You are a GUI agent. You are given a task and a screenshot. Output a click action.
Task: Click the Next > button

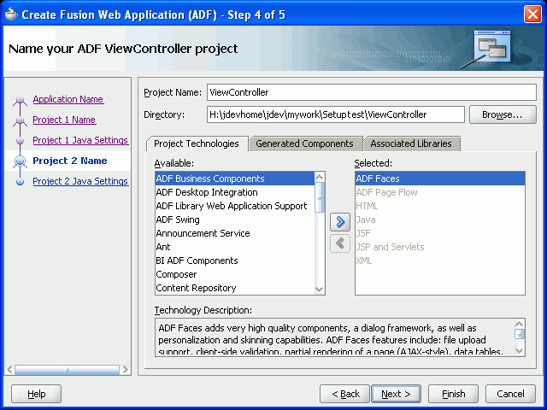[396, 394]
